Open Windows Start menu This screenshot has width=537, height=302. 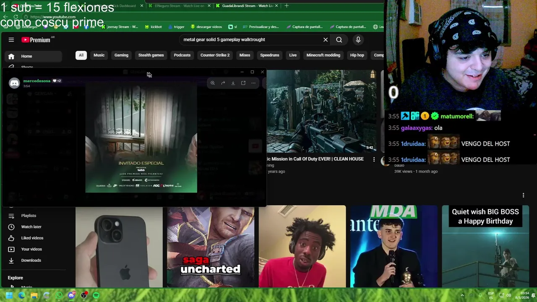tap(9, 296)
